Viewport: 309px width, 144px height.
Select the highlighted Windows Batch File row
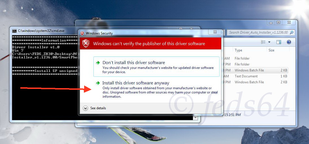coord(256,70)
